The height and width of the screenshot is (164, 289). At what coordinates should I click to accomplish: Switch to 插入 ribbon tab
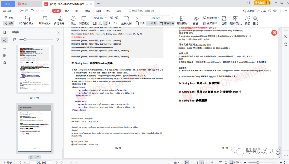pos(67,11)
